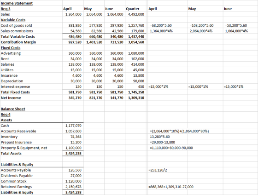Click 'Contribution Margin' label cell
The width and height of the screenshot is (258, 195).
[x=18, y=42]
